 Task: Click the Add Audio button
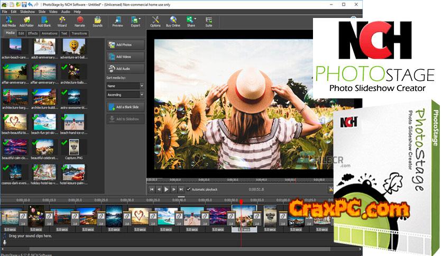[x=125, y=68]
